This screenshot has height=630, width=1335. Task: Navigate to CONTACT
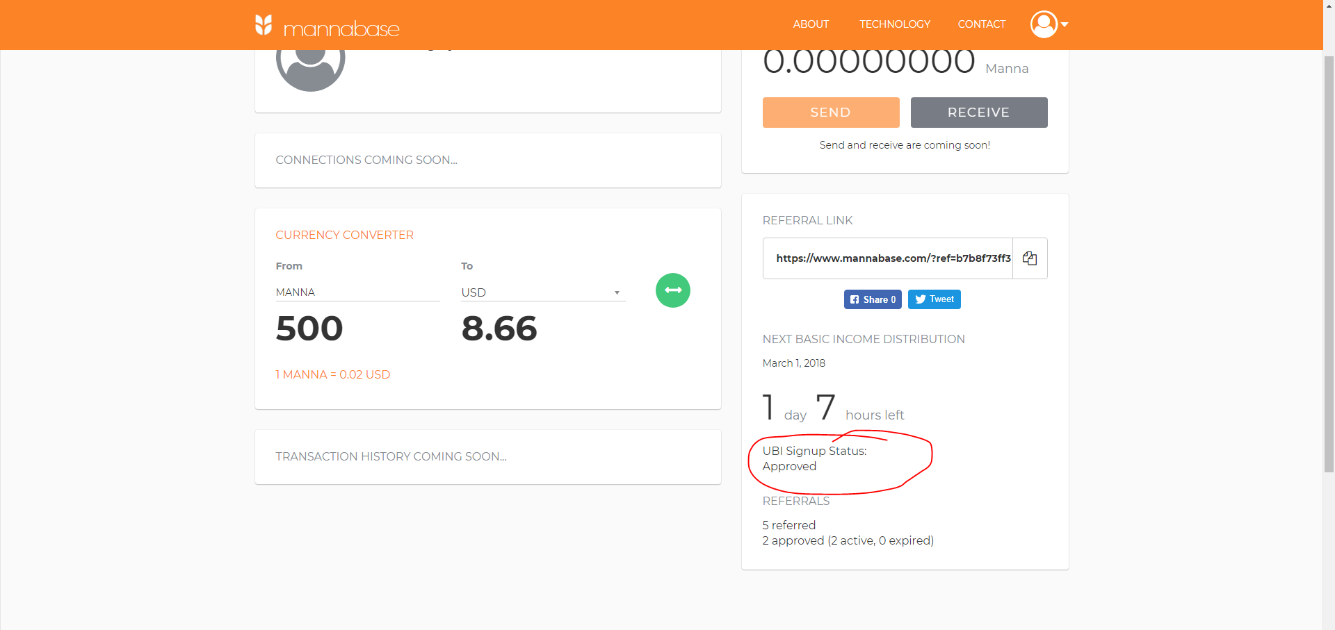click(982, 24)
